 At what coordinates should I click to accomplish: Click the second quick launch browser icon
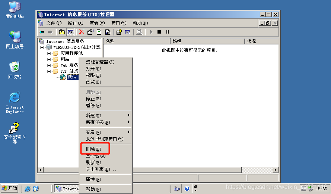click(x=36, y=188)
